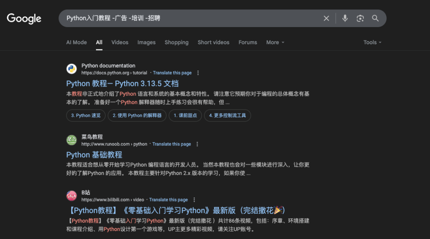The height and width of the screenshot is (239, 430).
Task: Open more options for runoob.com result
Action: (197, 144)
